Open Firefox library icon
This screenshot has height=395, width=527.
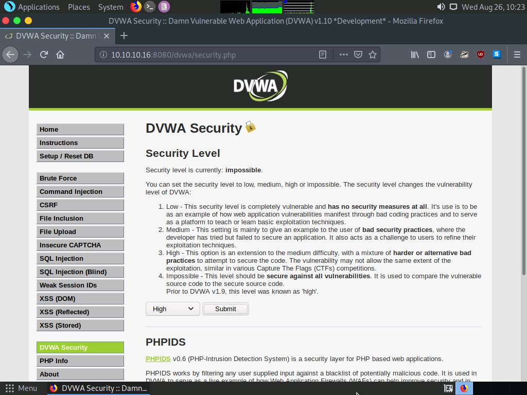(415, 55)
